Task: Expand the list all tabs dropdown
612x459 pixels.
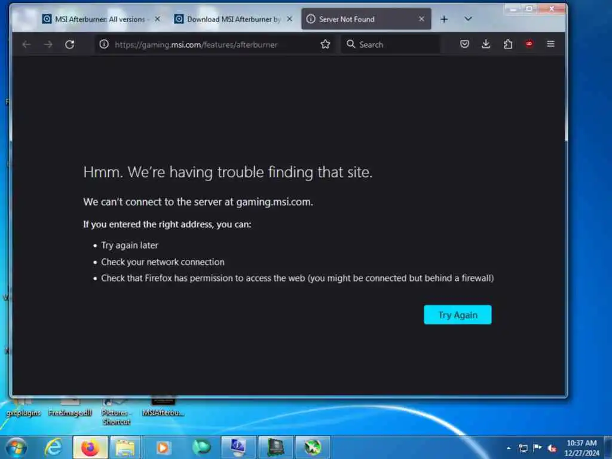Action: pos(468,19)
